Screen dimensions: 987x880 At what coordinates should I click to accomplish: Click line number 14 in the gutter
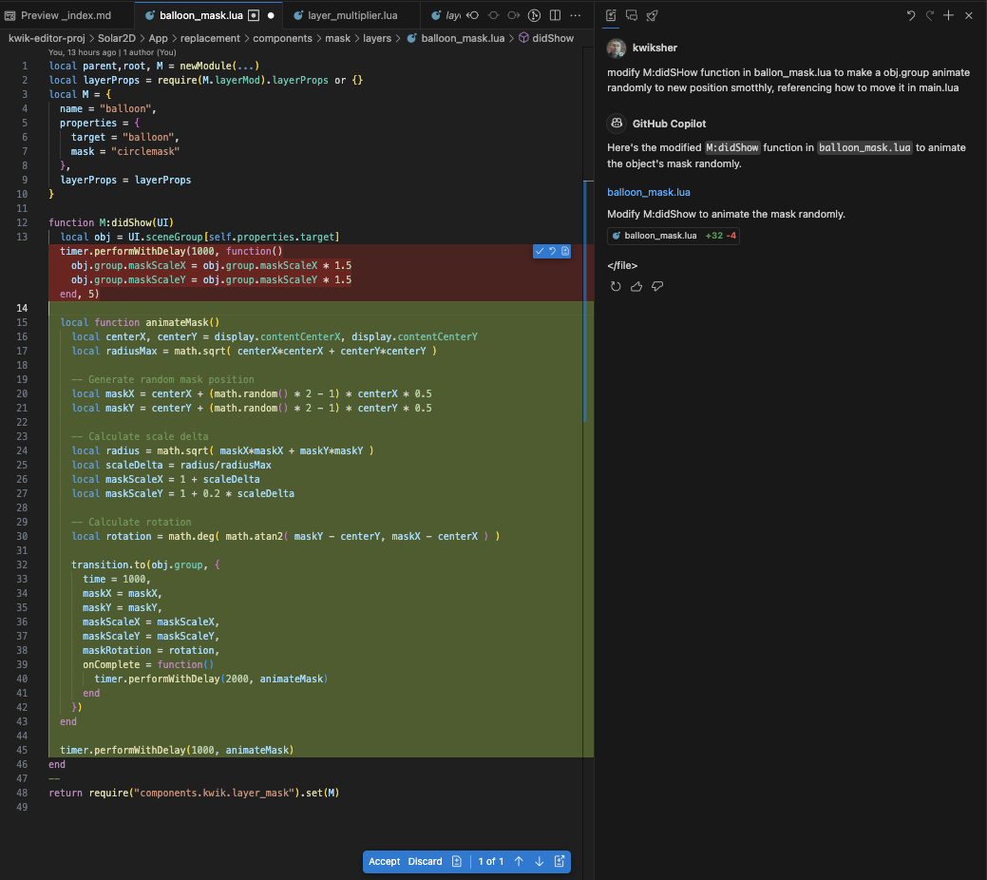(22, 308)
